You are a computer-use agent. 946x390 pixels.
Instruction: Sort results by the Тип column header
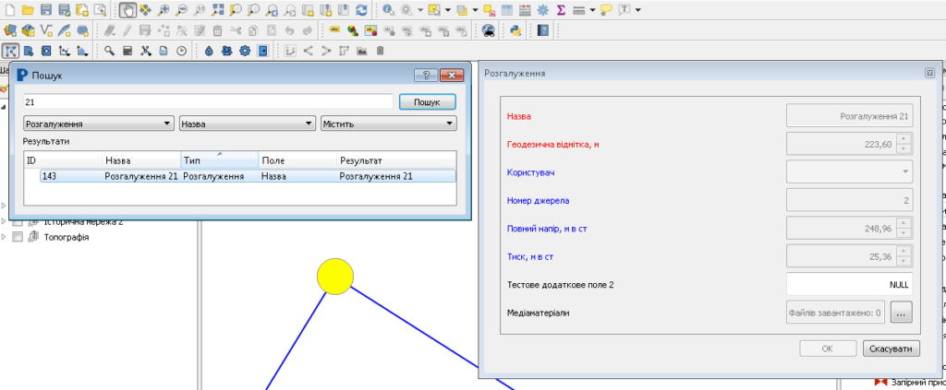220,160
